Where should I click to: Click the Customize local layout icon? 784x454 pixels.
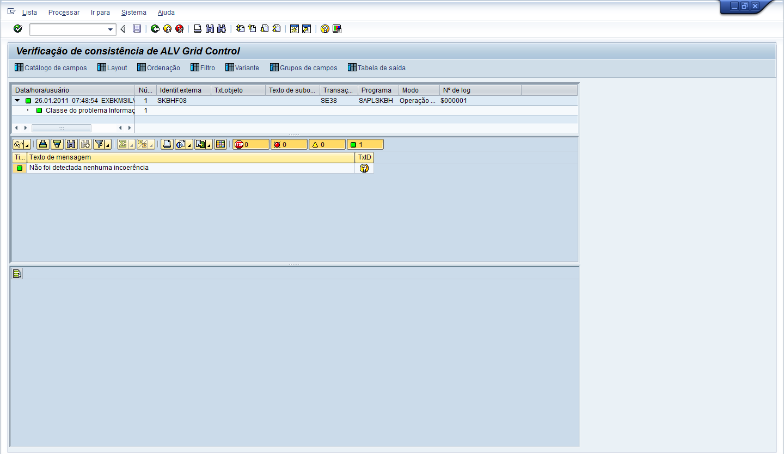337,29
